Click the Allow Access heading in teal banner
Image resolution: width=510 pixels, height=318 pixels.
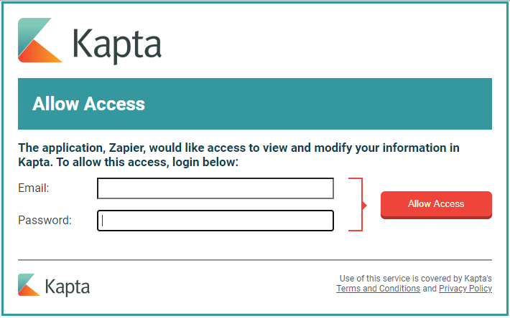[88, 104]
